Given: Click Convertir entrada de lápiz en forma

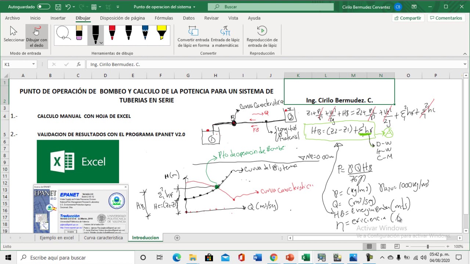Looking at the screenshot, I should point(193,37).
